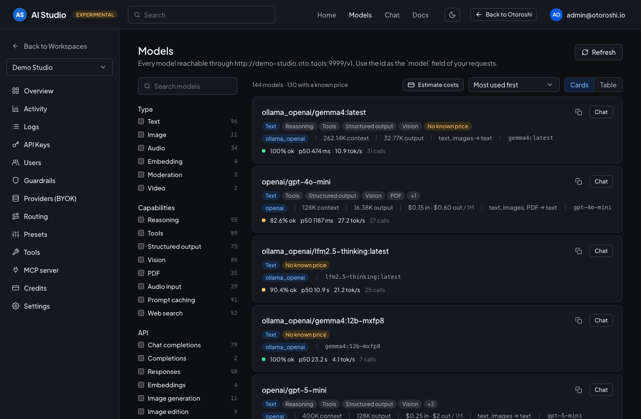Focus the Search models field
The height and width of the screenshot is (419, 641).
(x=188, y=86)
